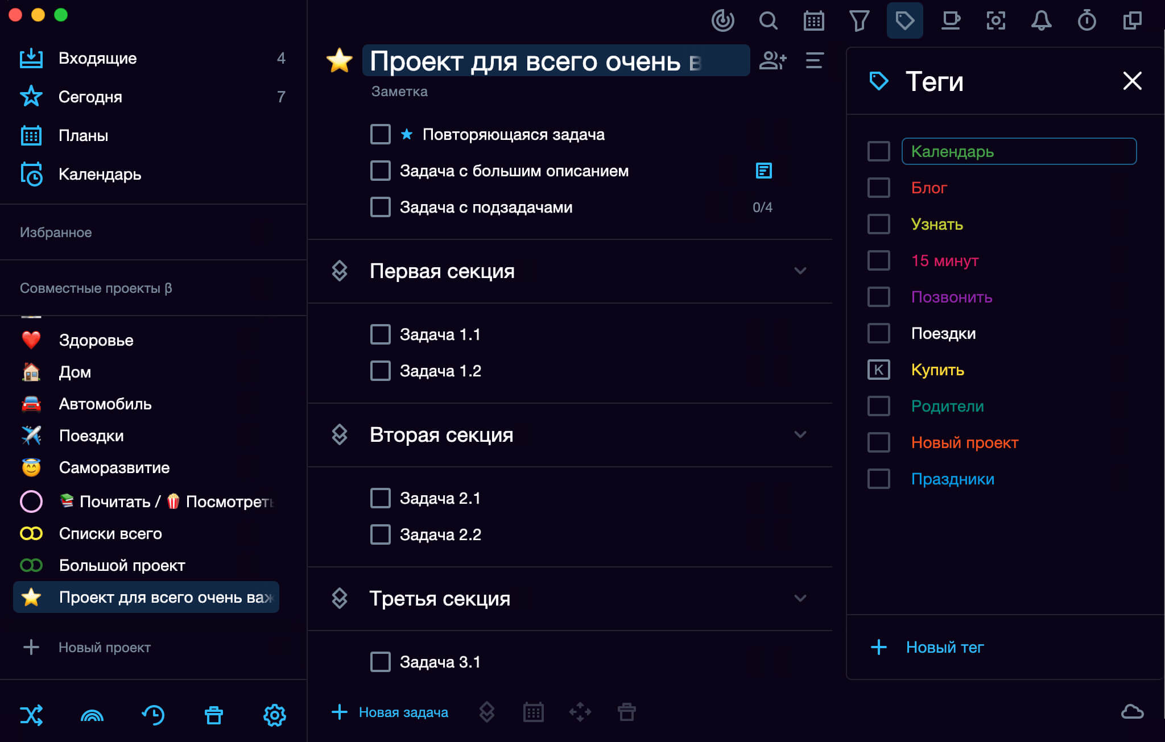Open note icon on Задача с большим описанием
The width and height of the screenshot is (1165, 742).
pos(763,171)
